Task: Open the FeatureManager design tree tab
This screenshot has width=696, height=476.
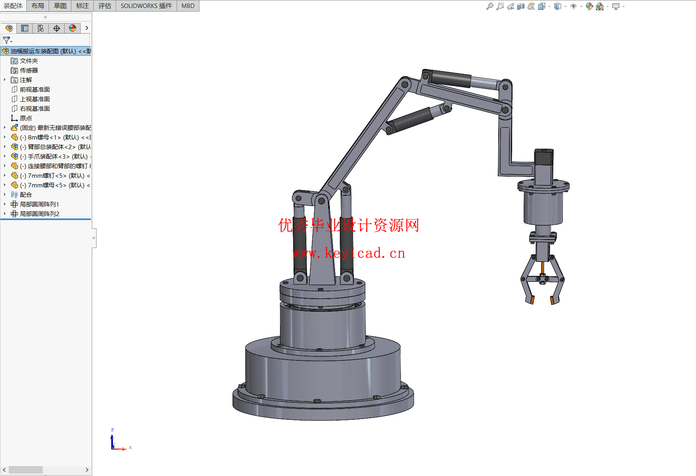Action: tap(9, 28)
